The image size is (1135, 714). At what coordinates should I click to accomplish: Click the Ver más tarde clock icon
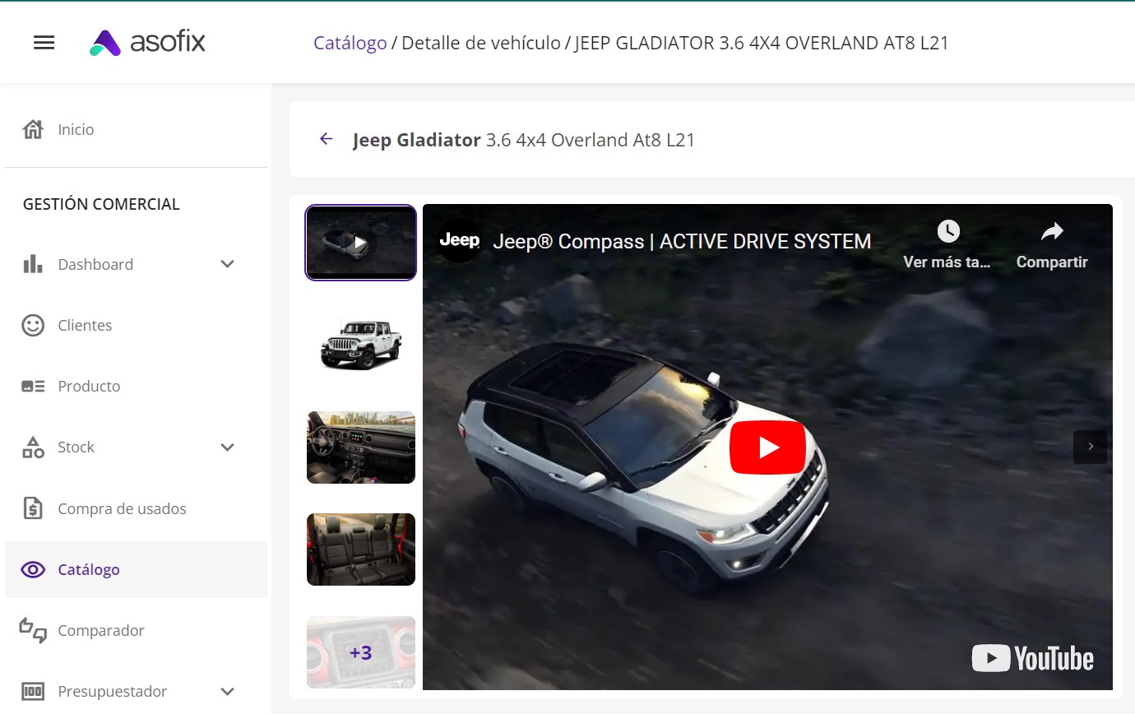click(948, 231)
